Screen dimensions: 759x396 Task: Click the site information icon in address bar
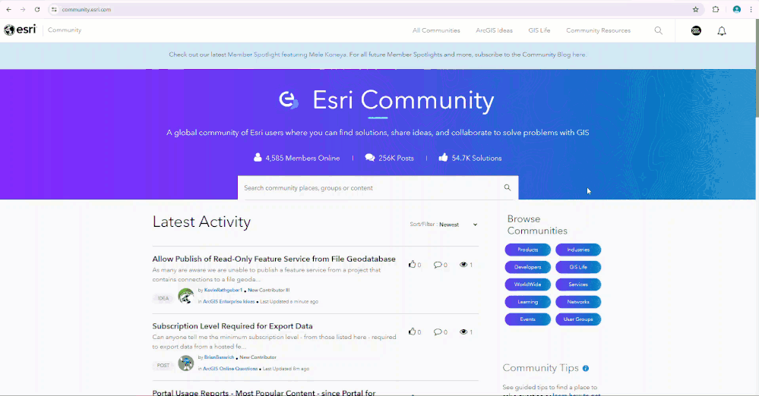click(x=54, y=9)
